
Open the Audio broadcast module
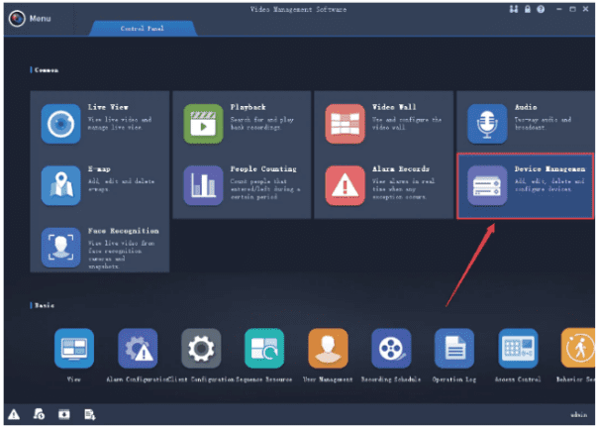click(x=524, y=124)
